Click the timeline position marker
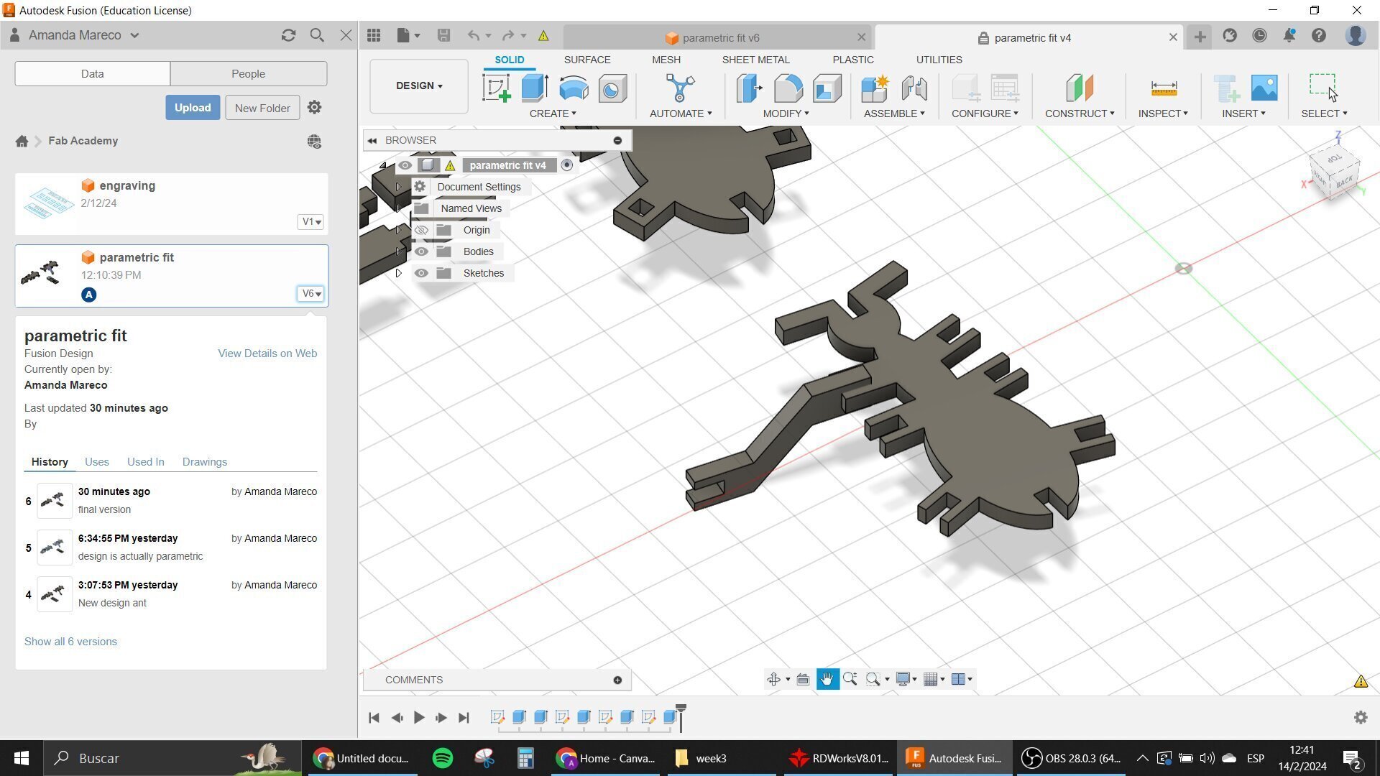This screenshot has width=1380, height=776. 681,717
